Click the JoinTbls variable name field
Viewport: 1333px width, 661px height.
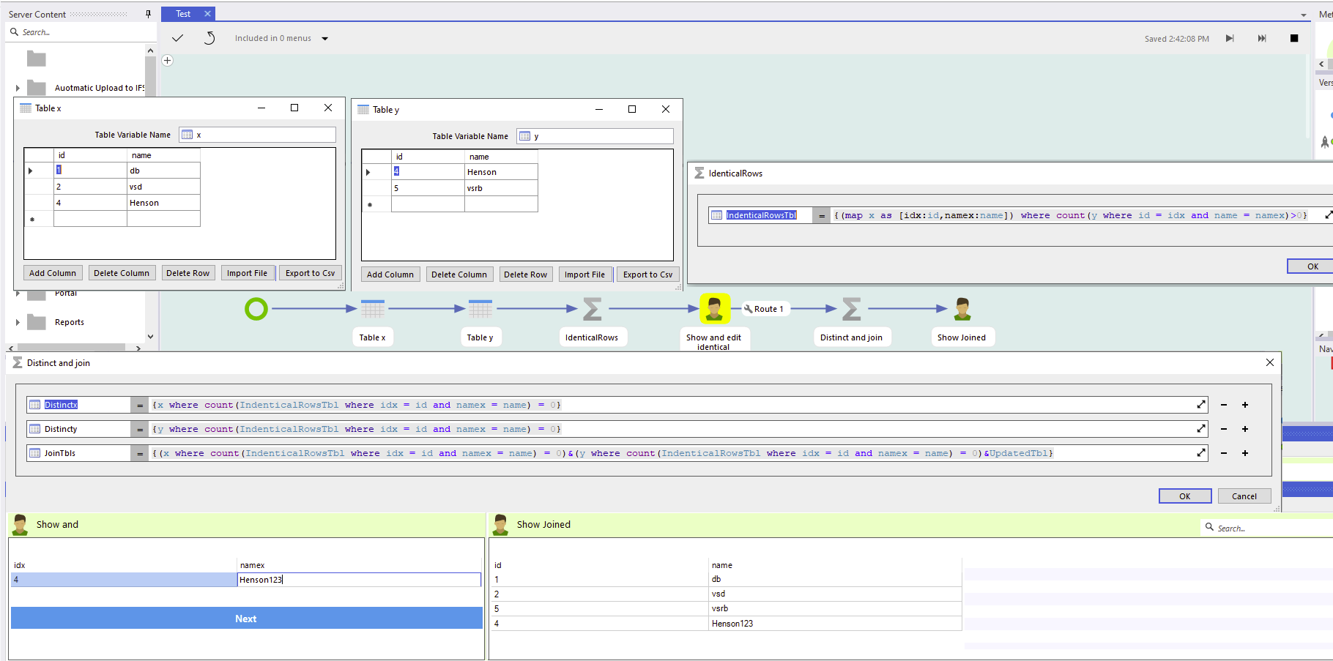[x=79, y=453]
